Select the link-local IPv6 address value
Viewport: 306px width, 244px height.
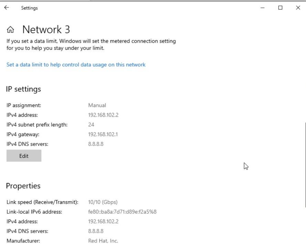click(122, 212)
